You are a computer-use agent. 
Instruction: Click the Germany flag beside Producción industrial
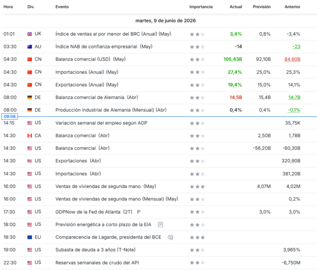click(30, 110)
